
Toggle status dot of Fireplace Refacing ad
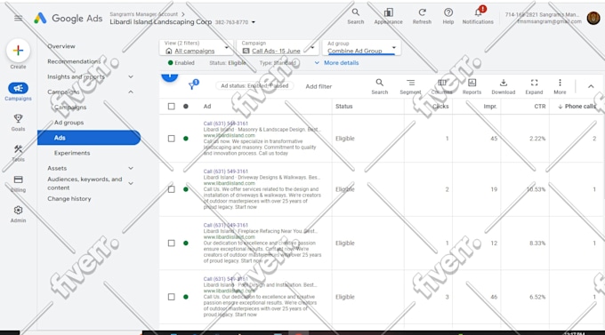186,243
